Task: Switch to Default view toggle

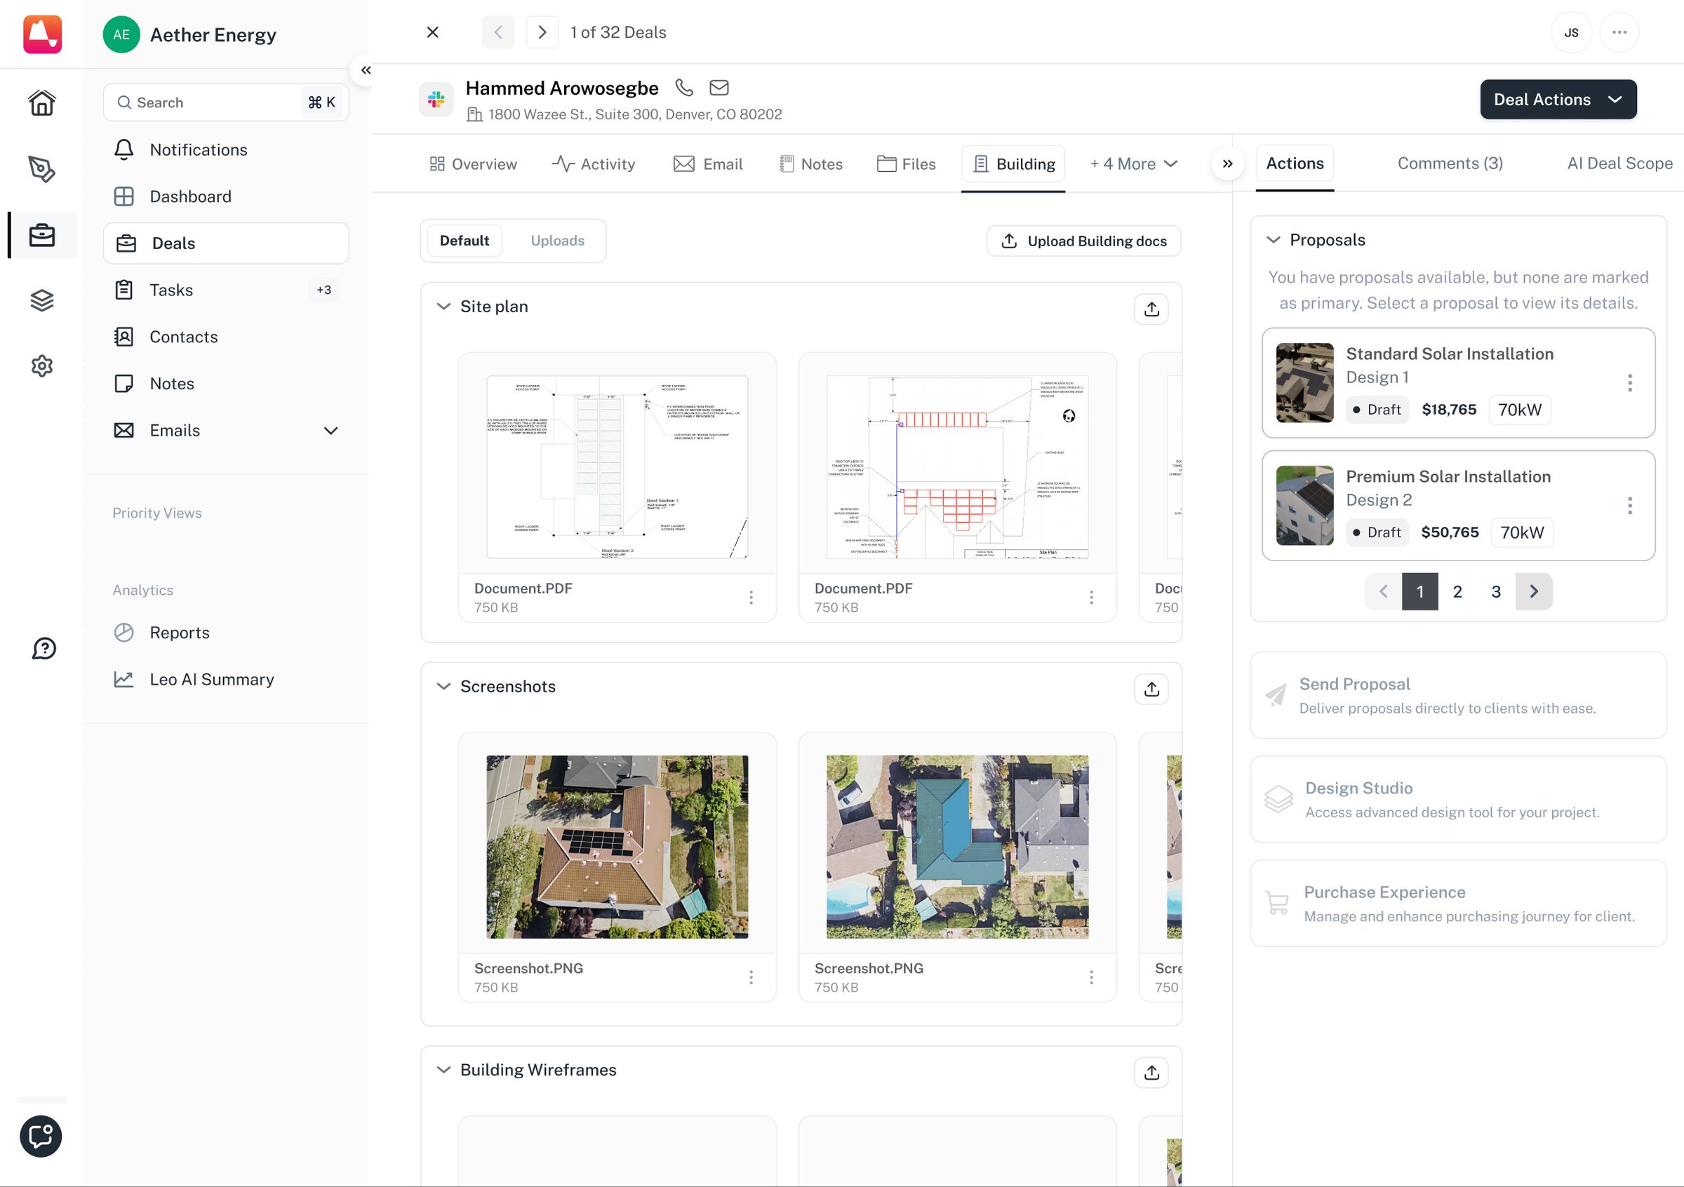Action: click(x=465, y=241)
